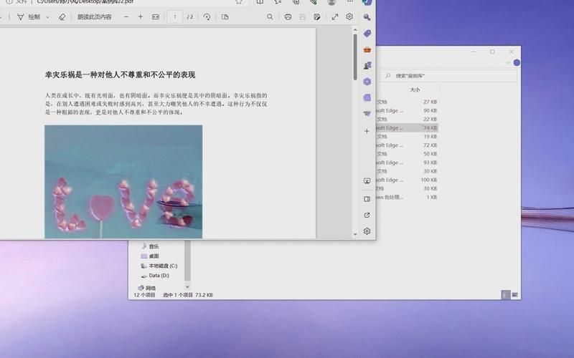This screenshot has width=574, height=358.
Task: Focus the PDF page number box
Action: click(174, 16)
